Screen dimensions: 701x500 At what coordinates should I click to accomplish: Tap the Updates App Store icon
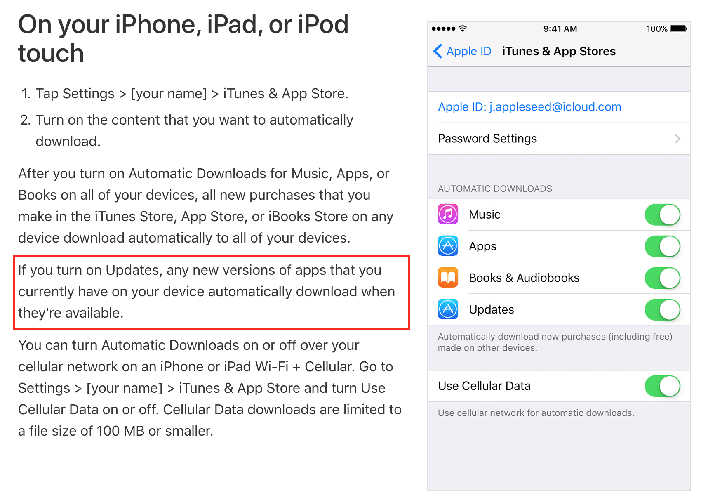(448, 309)
